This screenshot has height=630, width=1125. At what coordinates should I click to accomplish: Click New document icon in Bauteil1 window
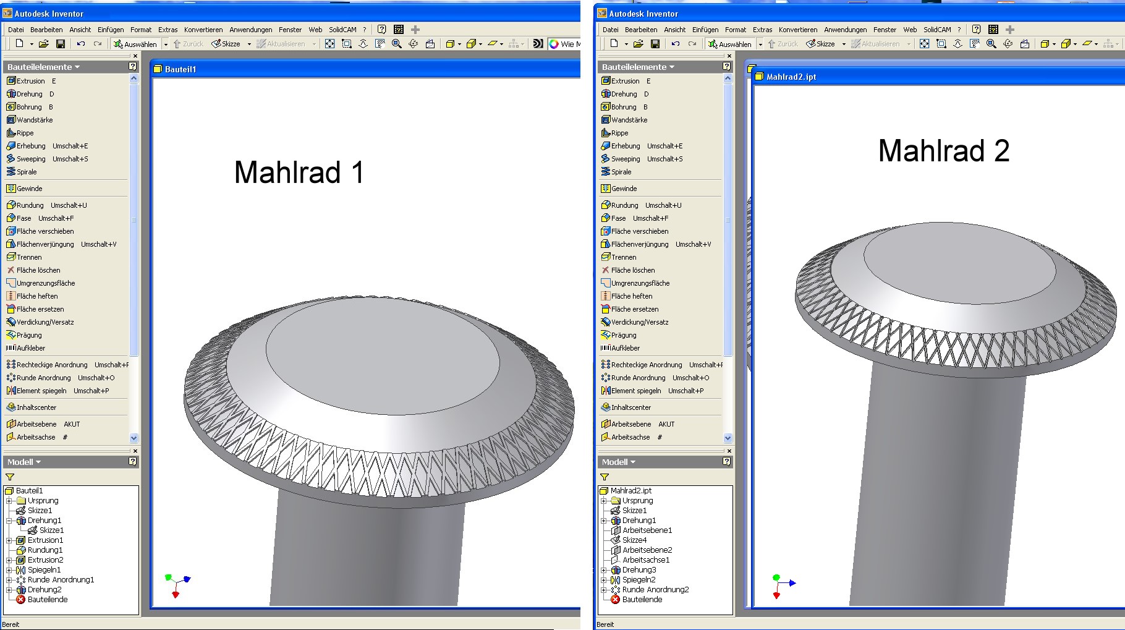[x=19, y=44]
